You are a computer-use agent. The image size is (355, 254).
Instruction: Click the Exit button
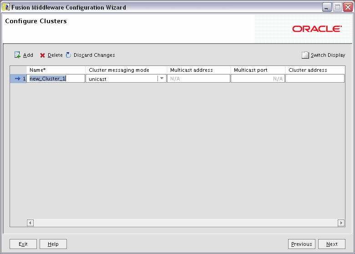(x=23, y=244)
